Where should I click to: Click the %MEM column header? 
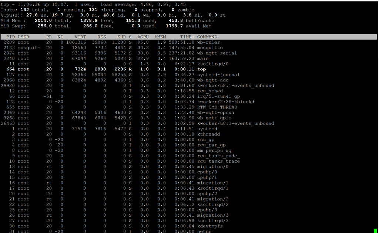coord(161,37)
